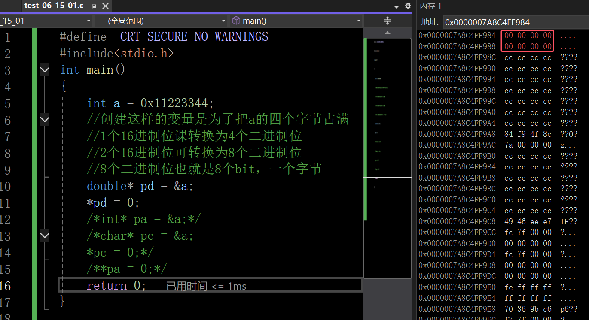Click the ASCII text IF?? in memory

point(569,222)
